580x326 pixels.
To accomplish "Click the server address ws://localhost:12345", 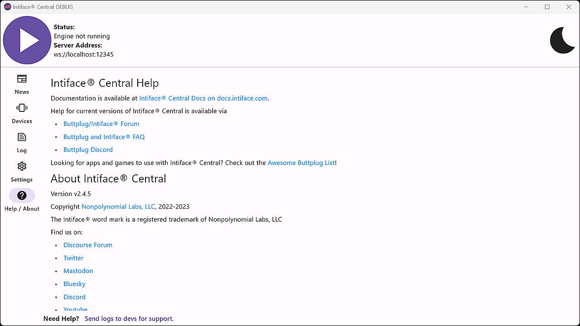I will coord(84,54).
